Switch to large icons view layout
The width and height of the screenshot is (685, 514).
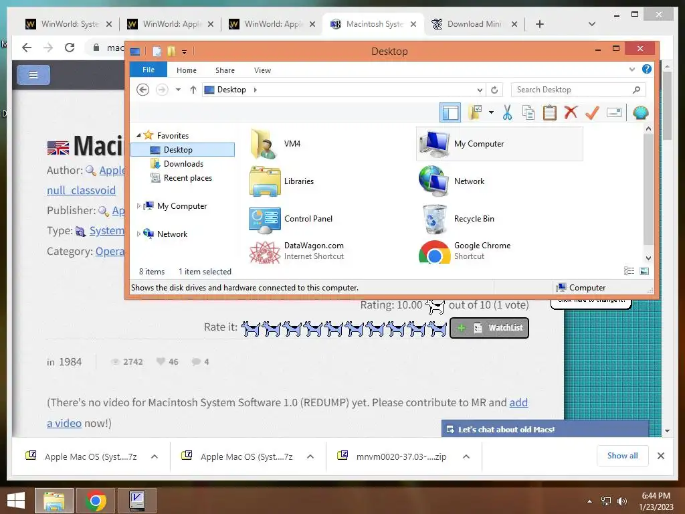(644, 271)
